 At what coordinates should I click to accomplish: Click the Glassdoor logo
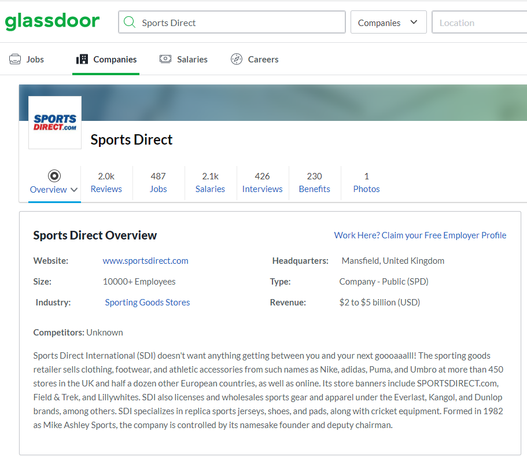point(52,21)
